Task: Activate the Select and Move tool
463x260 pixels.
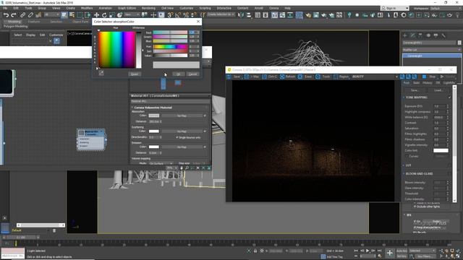Action: point(96,14)
